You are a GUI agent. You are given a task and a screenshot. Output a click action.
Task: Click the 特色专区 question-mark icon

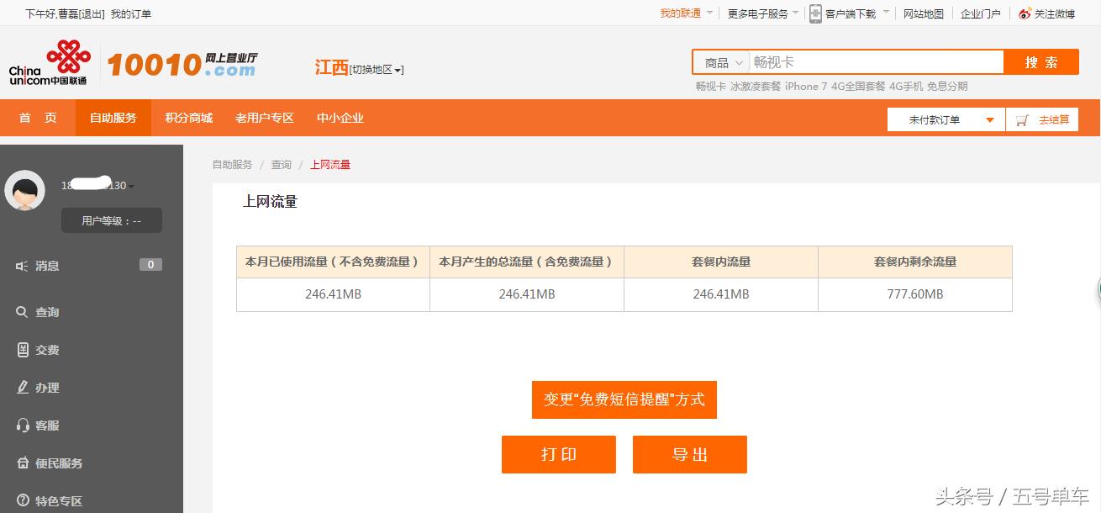pos(21,500)
